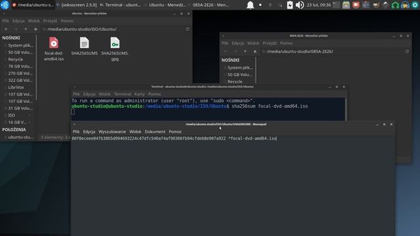The image size is (420, 236).
Task: Open the battery power indicator
Action: pyautogui.click(x=290, y=5)
